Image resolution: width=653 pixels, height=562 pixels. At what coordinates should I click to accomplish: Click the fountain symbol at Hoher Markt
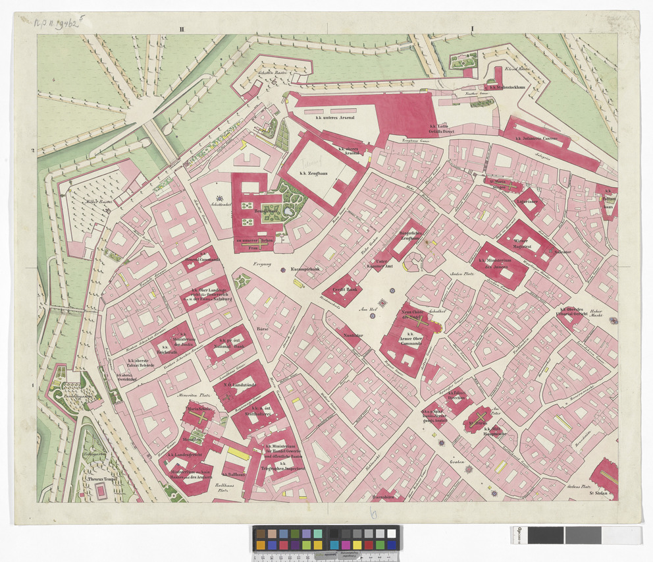[x=614, y=320]
